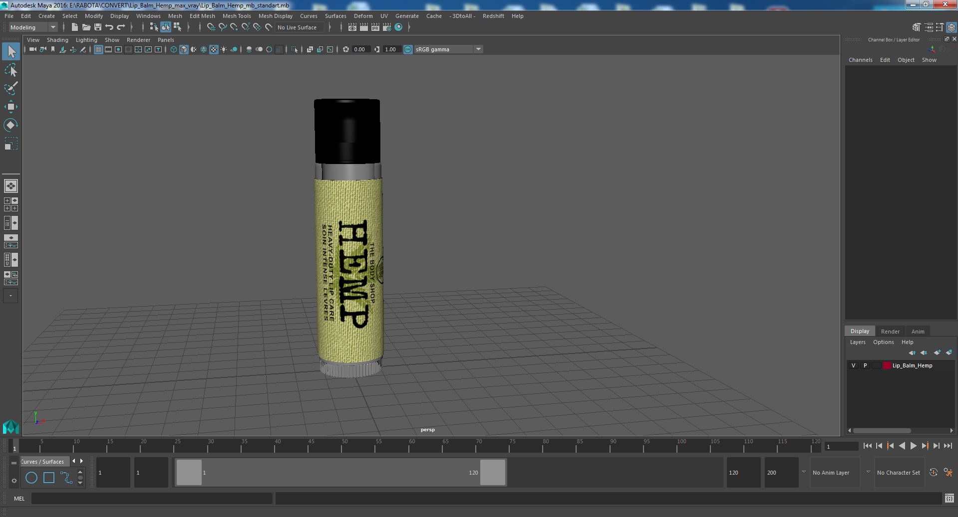This screenshot has height=517, width=958.
Task: Save the scene with floppy icon
Action: point(97,27)
